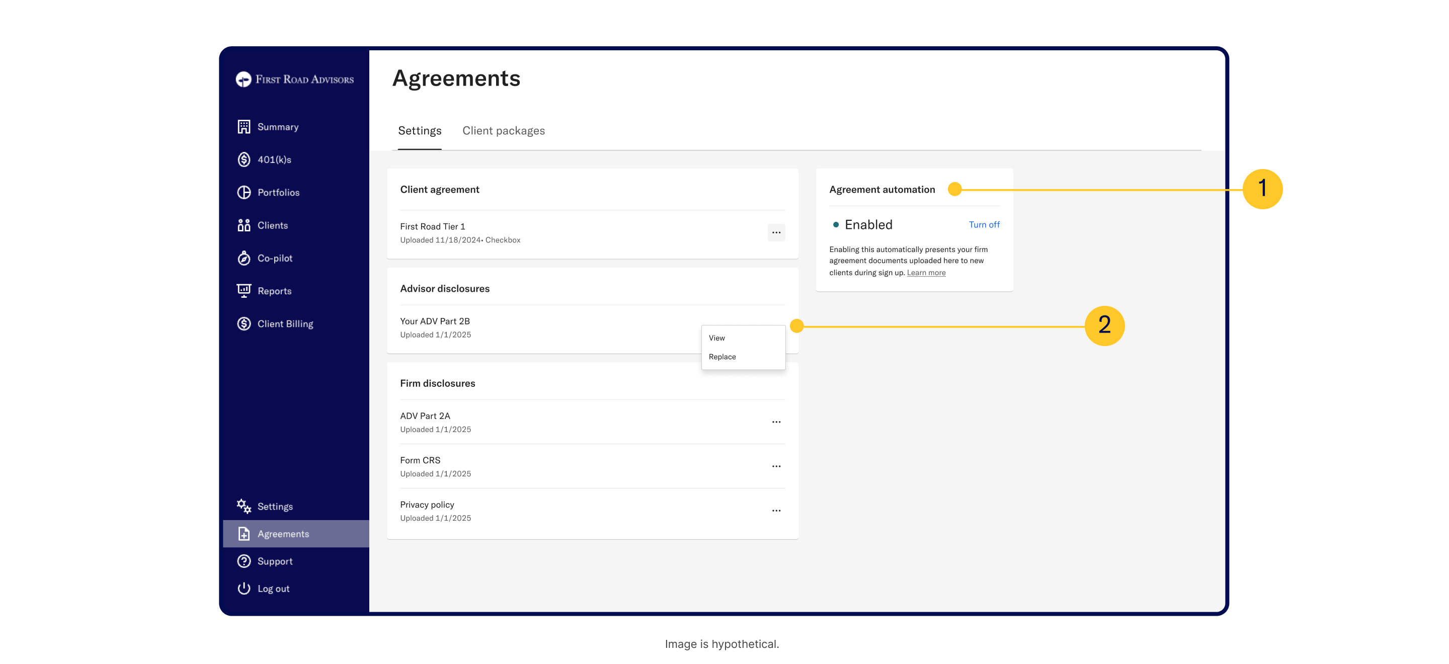Switch to the Client packages tab
1449x664 pixels.
coord(504,130)
